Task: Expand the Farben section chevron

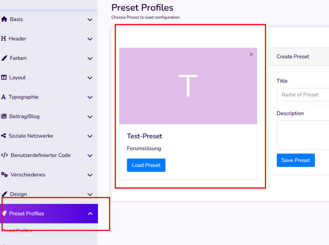Action: pos(90,58)
